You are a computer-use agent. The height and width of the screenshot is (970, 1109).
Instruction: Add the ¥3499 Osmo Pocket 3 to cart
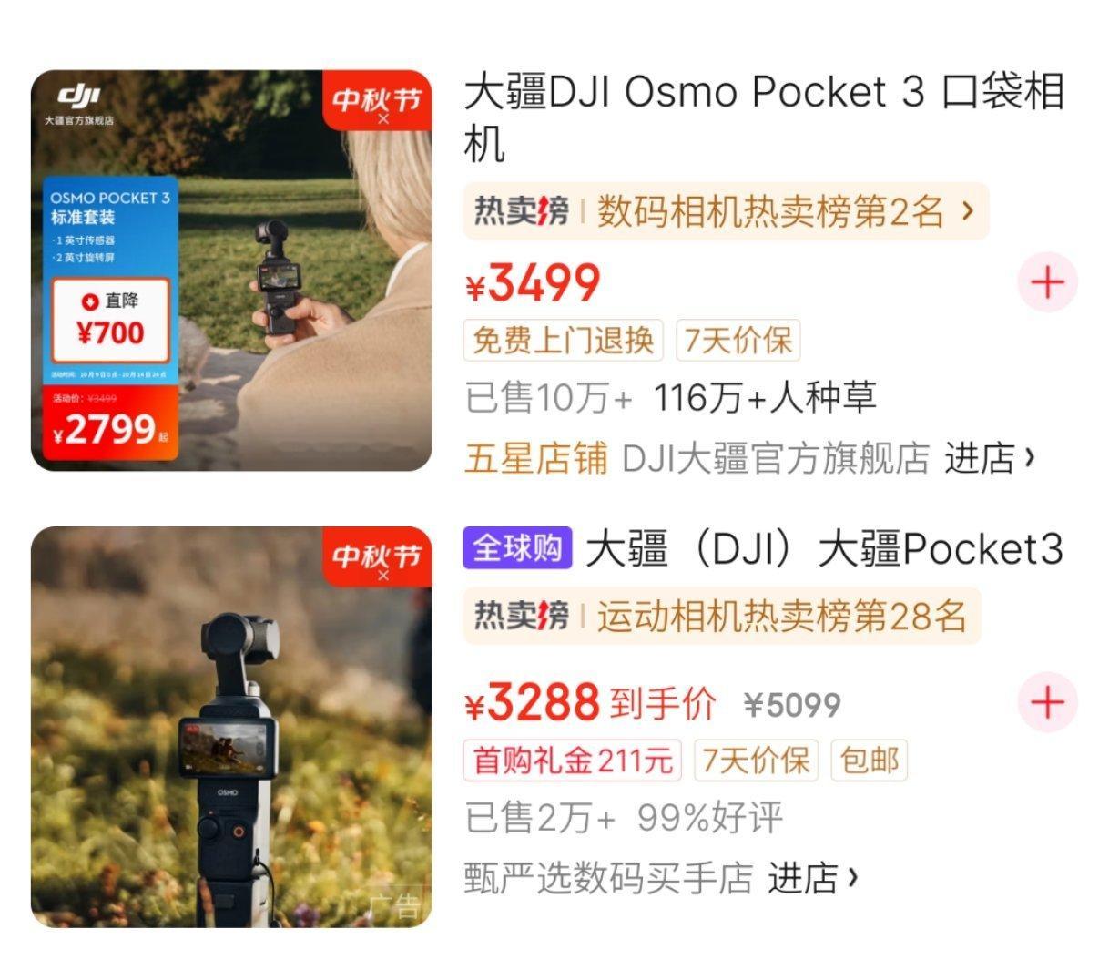point(1047,282)
